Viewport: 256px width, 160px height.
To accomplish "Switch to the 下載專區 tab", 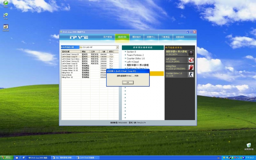I will tap(165, 37).
